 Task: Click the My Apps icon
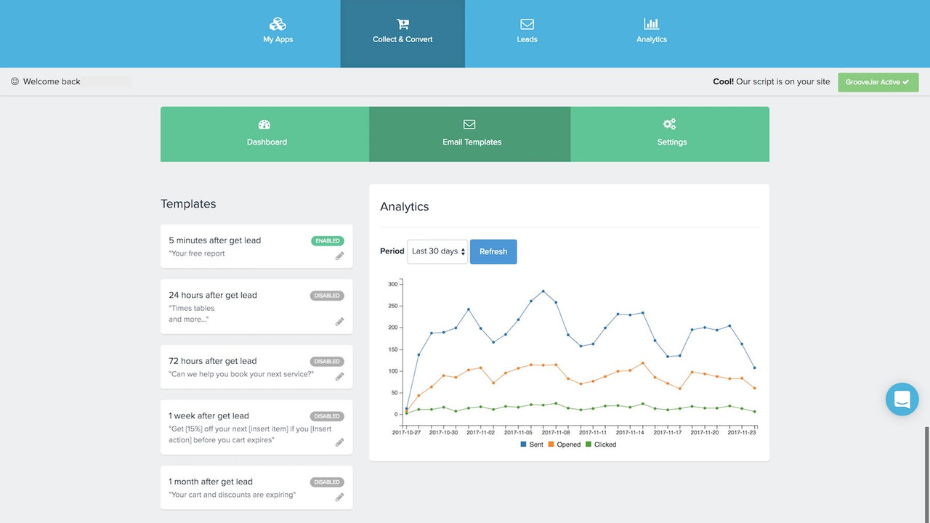click(x=278, y=24)
